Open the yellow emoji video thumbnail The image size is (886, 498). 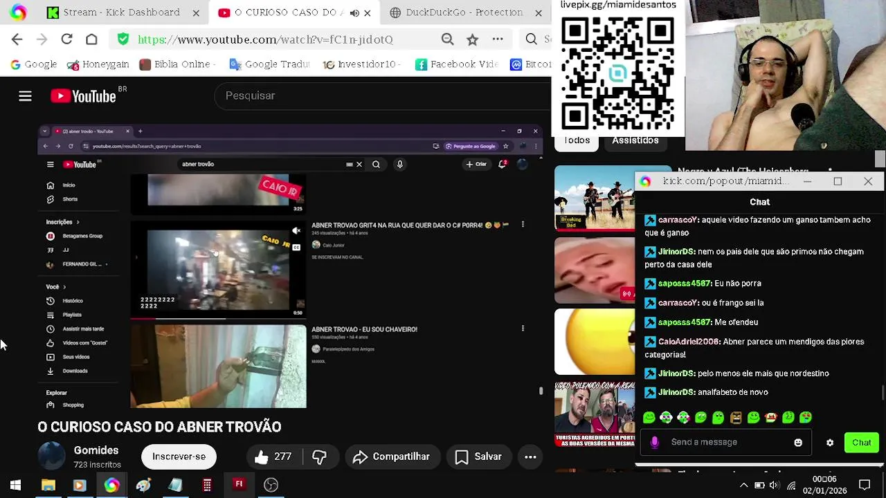point(595,342)
